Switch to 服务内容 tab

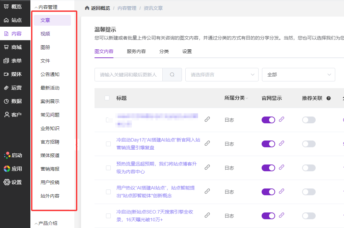tap(136, 51)
